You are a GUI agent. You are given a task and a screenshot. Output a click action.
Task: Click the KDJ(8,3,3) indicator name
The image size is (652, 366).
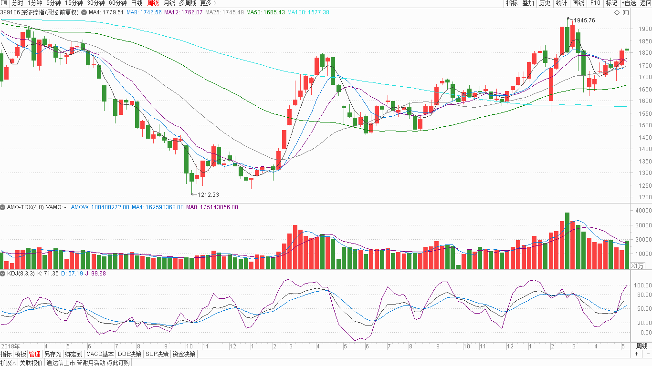(21, 274)
